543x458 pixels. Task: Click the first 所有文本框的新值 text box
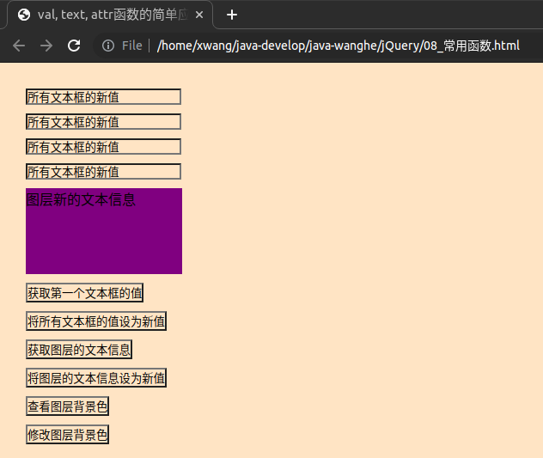(x=103, y=96)
